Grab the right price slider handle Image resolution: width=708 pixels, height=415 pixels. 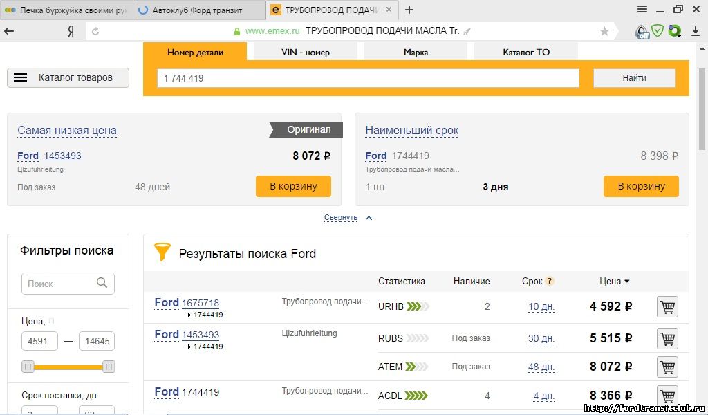[x=109, y=367]
